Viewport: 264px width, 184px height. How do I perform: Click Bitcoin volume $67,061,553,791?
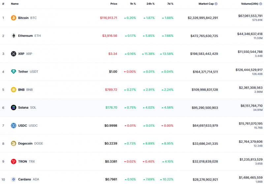(250, 16)
